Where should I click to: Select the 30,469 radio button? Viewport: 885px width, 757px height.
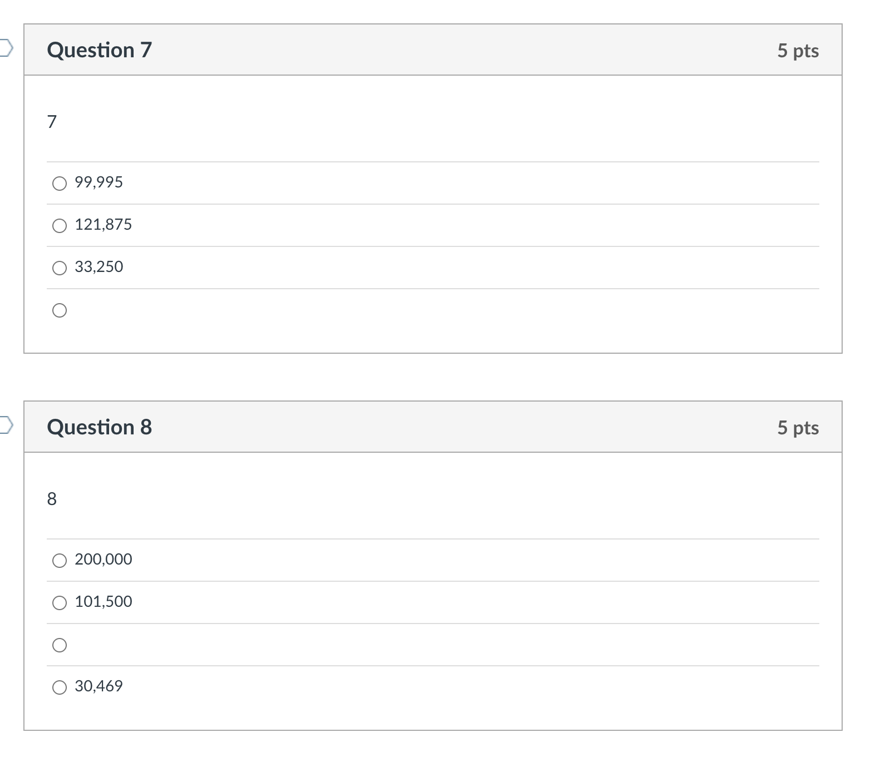[60, 687]
